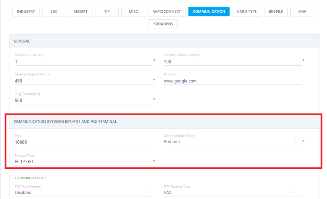This screenshot has height=199, width=327.
Task: Edit the Ping URL field
Action: [232, 81]
